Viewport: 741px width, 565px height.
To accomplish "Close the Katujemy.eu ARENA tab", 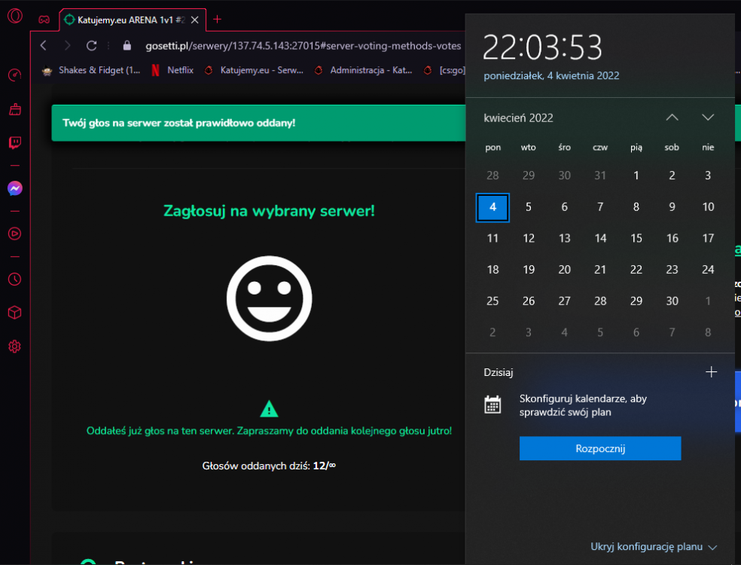I will click(x=195, y=20).
